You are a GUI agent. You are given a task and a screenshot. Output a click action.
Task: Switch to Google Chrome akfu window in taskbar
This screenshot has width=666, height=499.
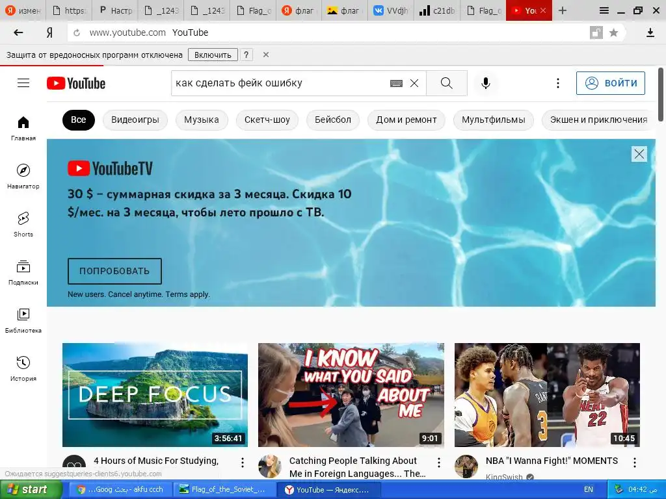120,490
